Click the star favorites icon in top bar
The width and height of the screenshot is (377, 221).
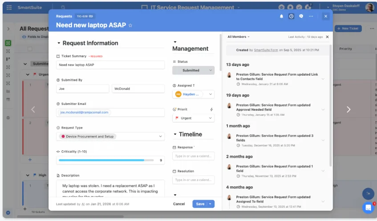[290, 7]
